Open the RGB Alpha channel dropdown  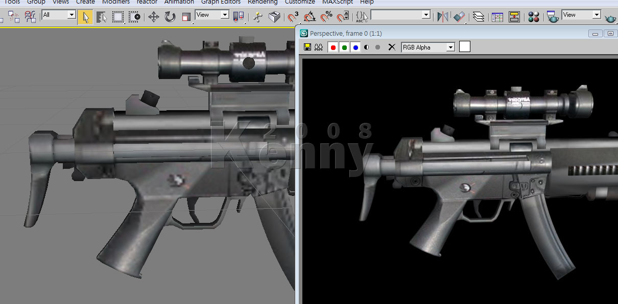click(x=428, y=47)
